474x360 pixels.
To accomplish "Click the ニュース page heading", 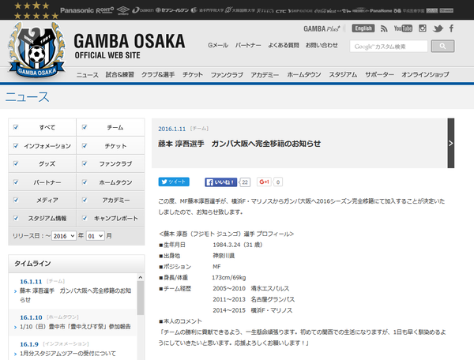I will click(27, 97).
